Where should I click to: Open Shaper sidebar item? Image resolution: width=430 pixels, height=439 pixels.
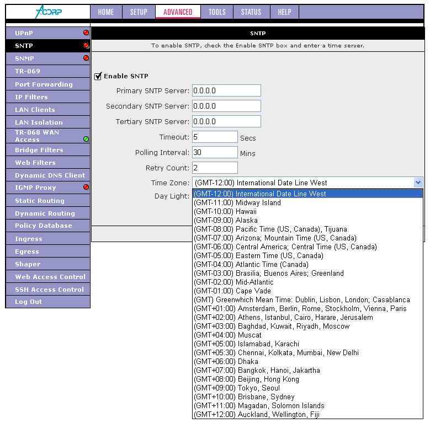(x=47, y=264)
